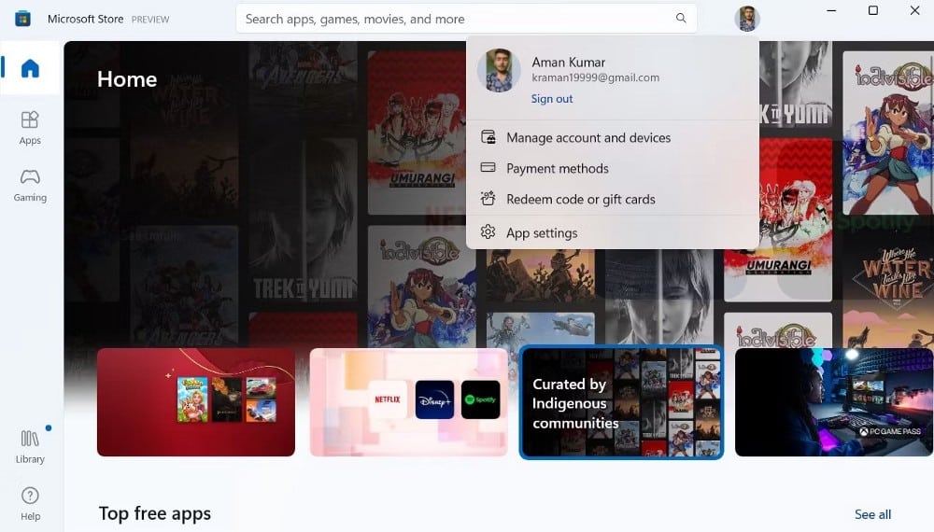The height and width of the screenshot is (532, 934).
Task: Click the Microsoft Store title text
Action: pos(85,19)
